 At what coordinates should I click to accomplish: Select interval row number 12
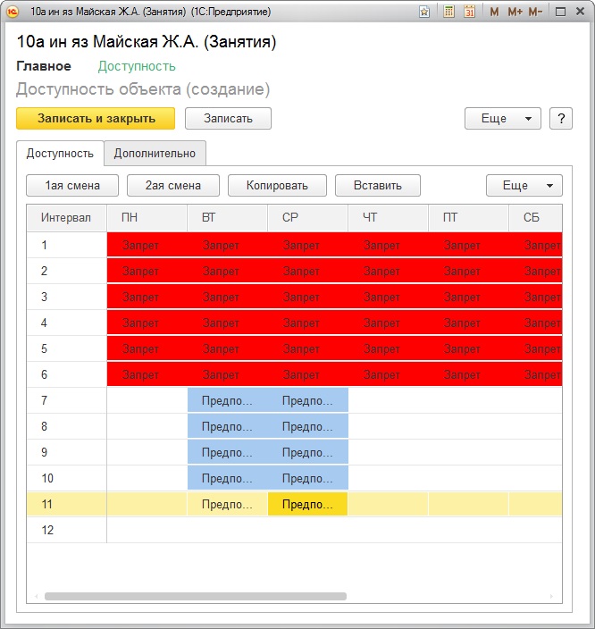tap(67, 530)
